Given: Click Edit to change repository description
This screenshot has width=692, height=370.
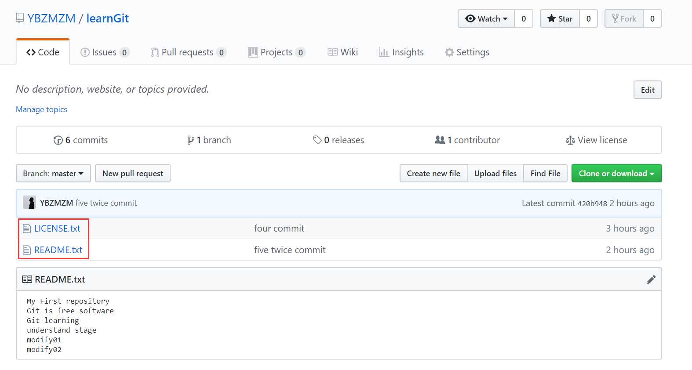Looking at the screenshot, I should point(648,90).
